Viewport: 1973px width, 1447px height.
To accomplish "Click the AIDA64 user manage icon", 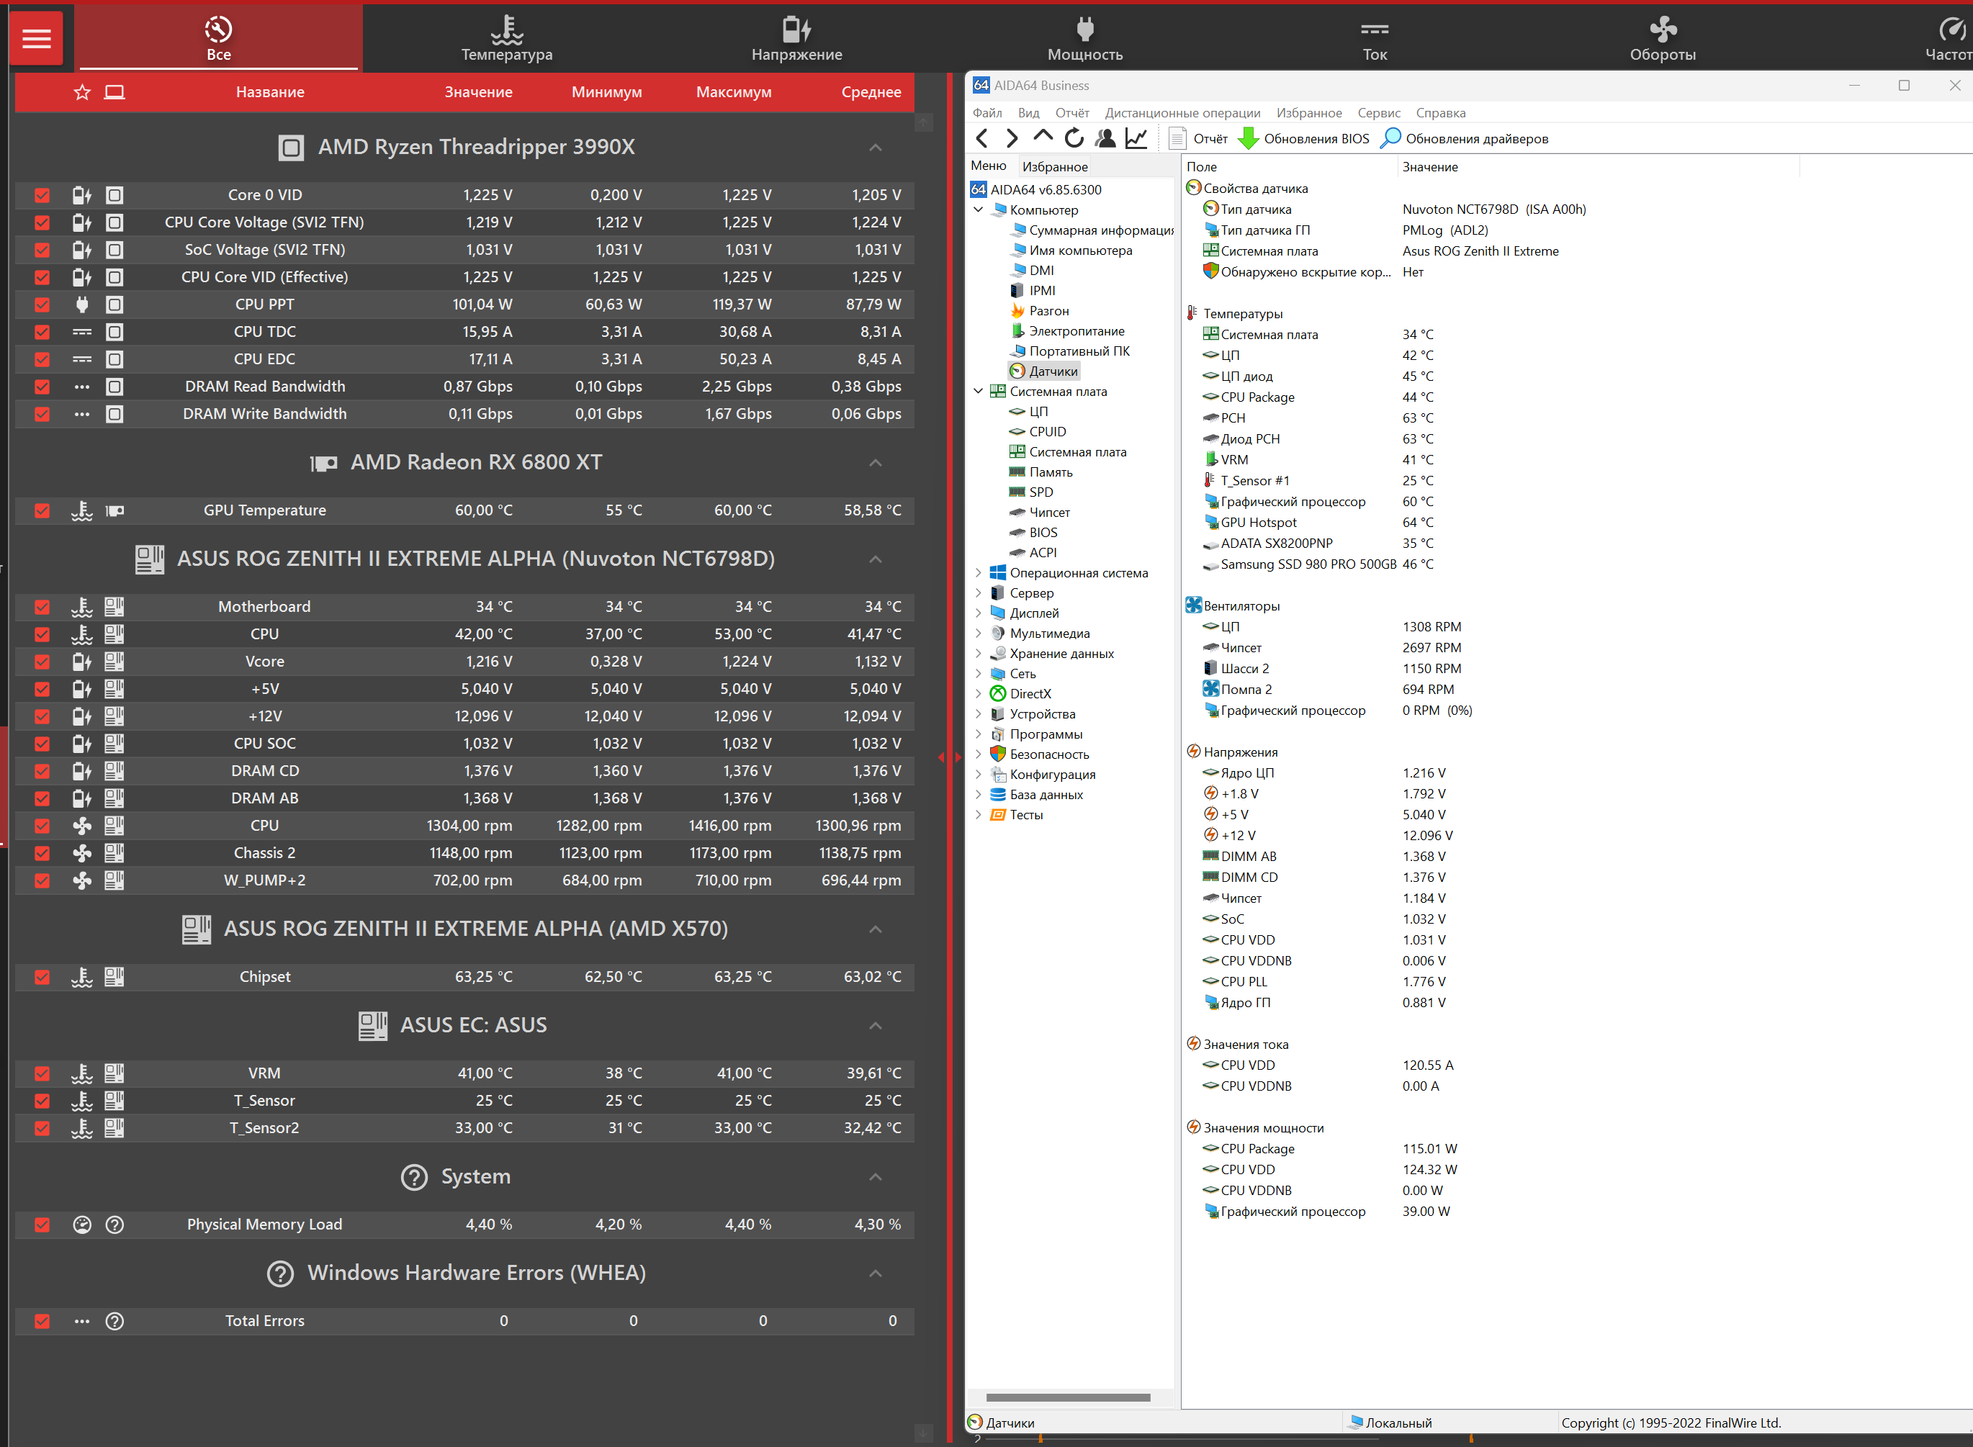I will tap(1105, 138).
